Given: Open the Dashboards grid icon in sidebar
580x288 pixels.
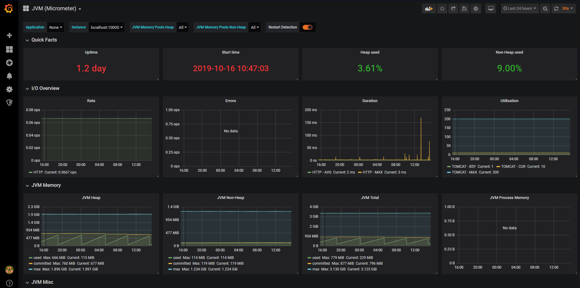Looking at the screenshot, I should click(9, 49).
